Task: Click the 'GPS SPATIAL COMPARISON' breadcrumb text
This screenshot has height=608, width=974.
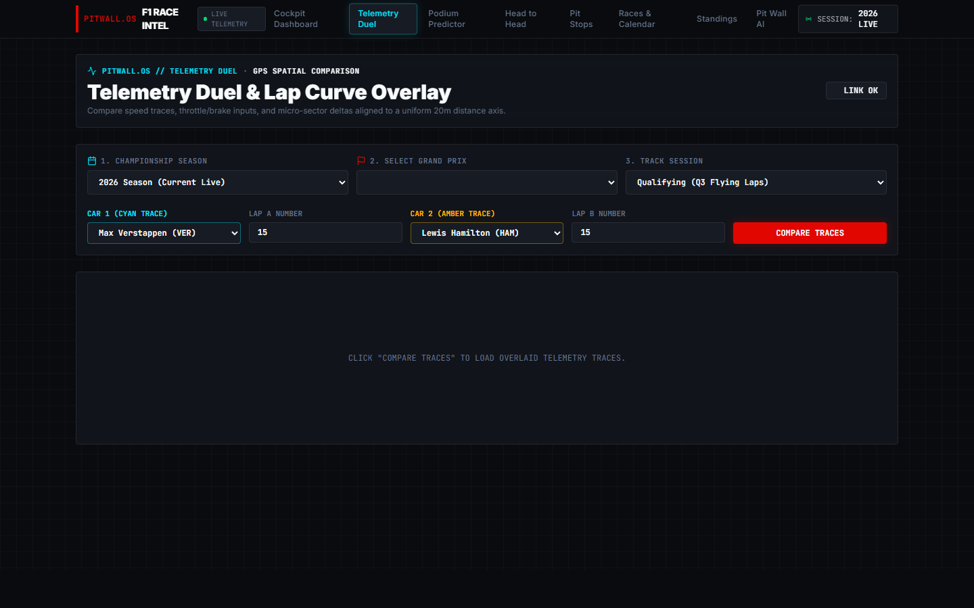Action: (x=306, y=71)
